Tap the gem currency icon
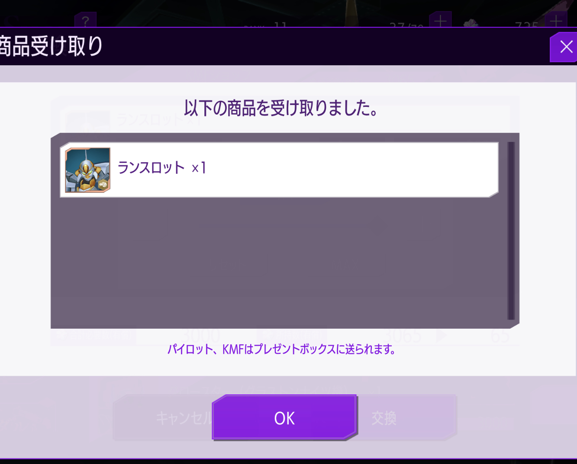 tap(471, 22)
